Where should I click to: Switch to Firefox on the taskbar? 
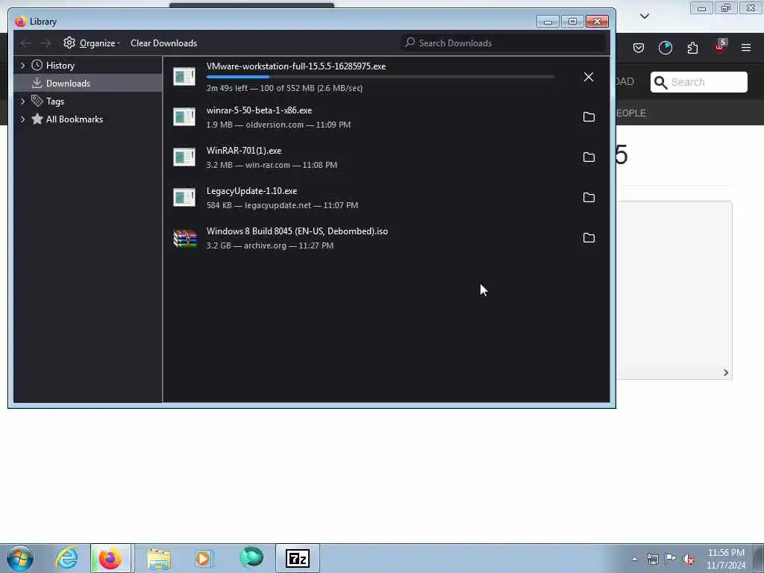[x=110, y=558]
